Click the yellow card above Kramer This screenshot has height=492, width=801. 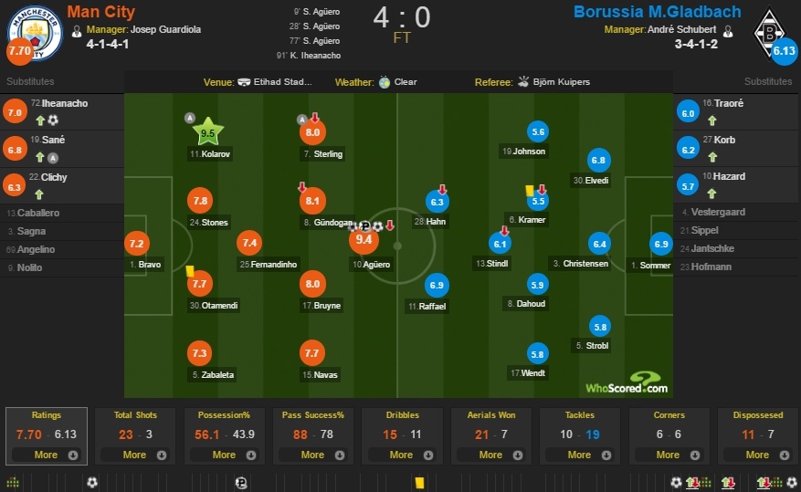(x=529, y=188)
